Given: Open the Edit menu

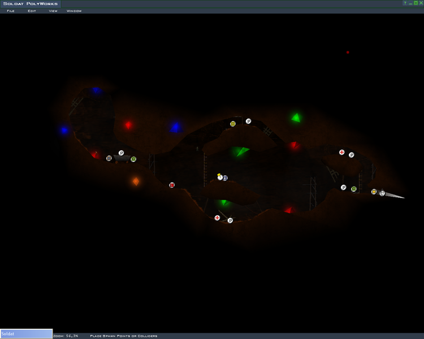Looking at the screenshot, I should (x=32, y=11).
